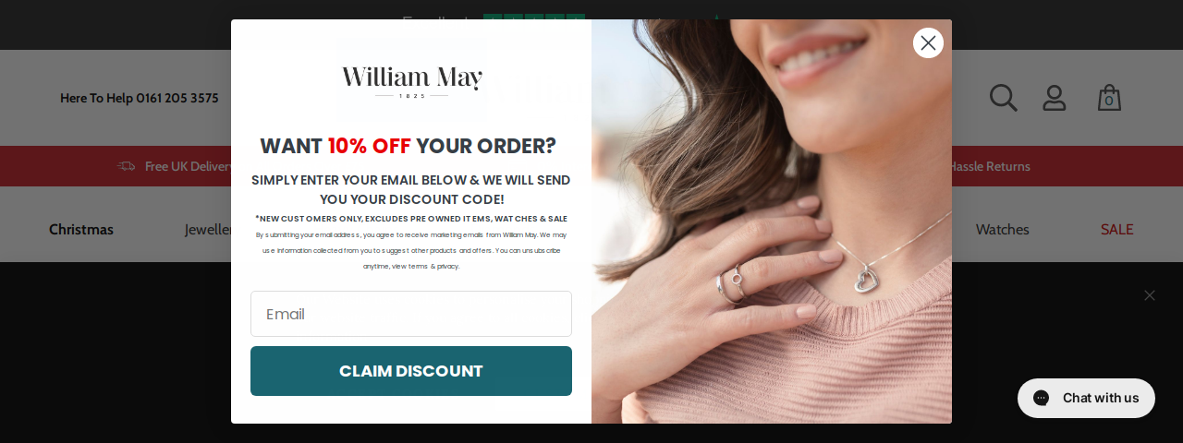
Task: Open the Chat with us widget
Action: pyautogui.click(x=1086, y=398)
